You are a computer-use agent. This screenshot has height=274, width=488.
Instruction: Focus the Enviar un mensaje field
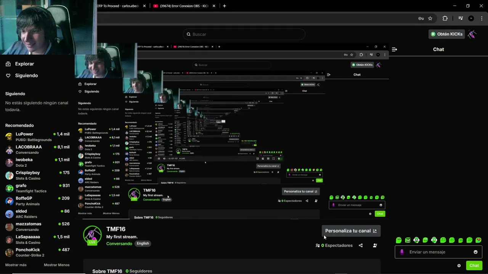pos(438,252)
